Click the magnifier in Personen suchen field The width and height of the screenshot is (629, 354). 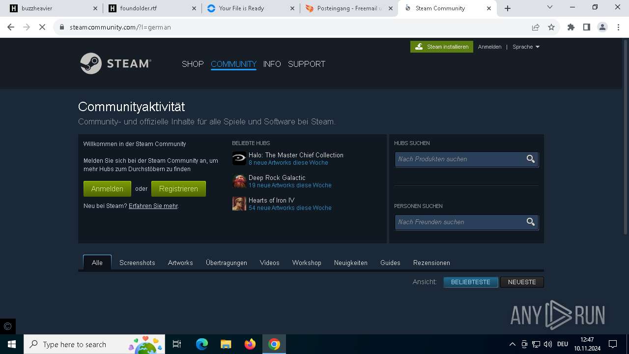point(531,222)
